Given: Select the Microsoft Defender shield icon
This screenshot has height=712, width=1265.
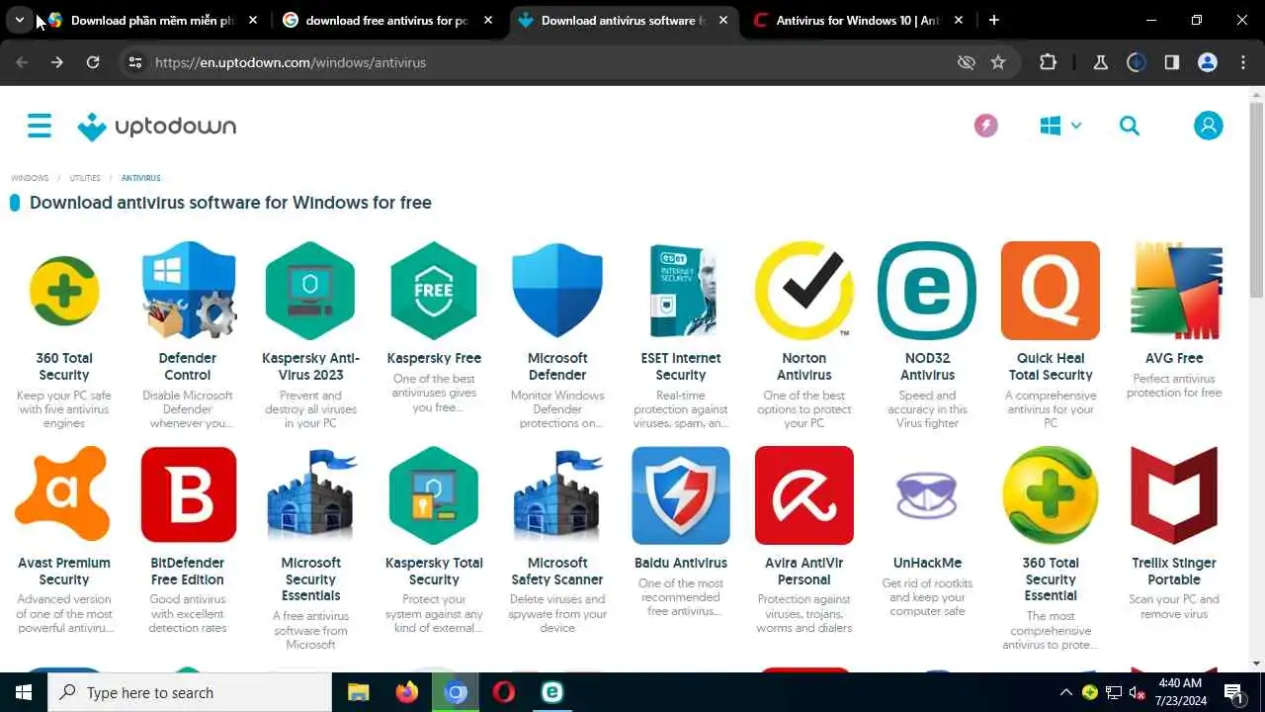Looking at the screenshot, I should tap(557, 291).
